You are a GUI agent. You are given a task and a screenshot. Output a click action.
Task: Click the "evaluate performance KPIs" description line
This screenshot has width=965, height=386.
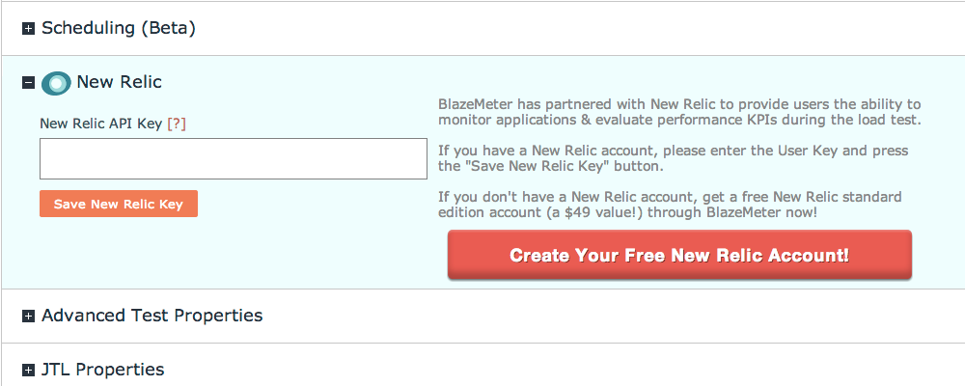coord(679,120)
